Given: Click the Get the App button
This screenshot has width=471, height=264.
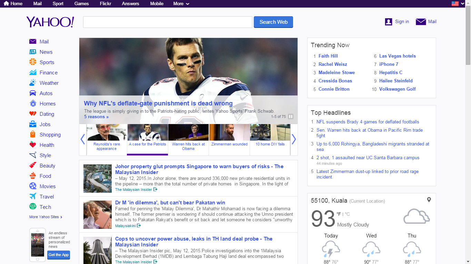Looking at the screenshot, I should (59, 255).
